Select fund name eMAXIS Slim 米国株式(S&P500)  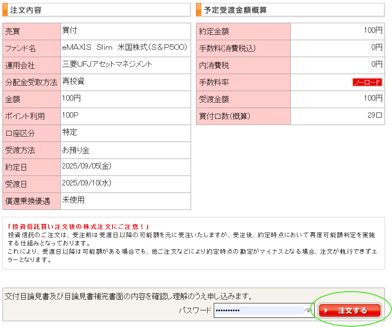[124, 47]
